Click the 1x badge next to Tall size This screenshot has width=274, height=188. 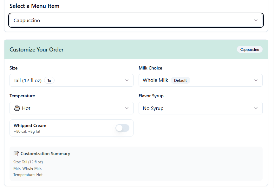[x=49, y=80]
